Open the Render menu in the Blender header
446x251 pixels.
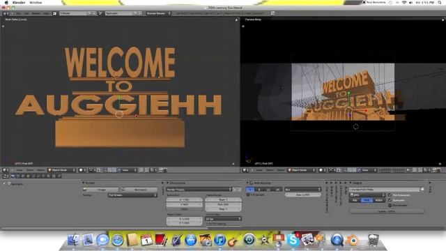pos(36,13)
